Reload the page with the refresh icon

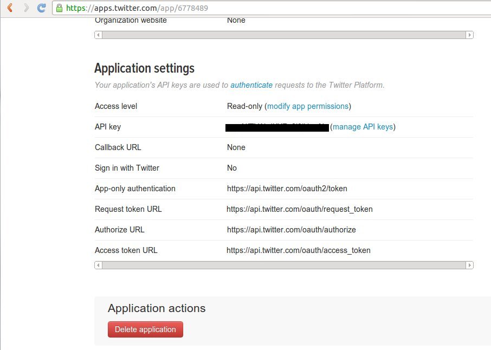(41, 8)
